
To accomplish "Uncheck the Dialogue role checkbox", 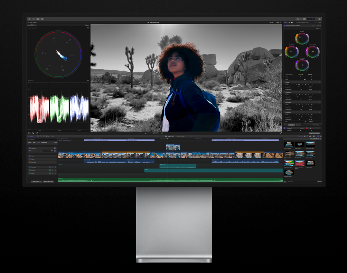I will pos(30,167).
